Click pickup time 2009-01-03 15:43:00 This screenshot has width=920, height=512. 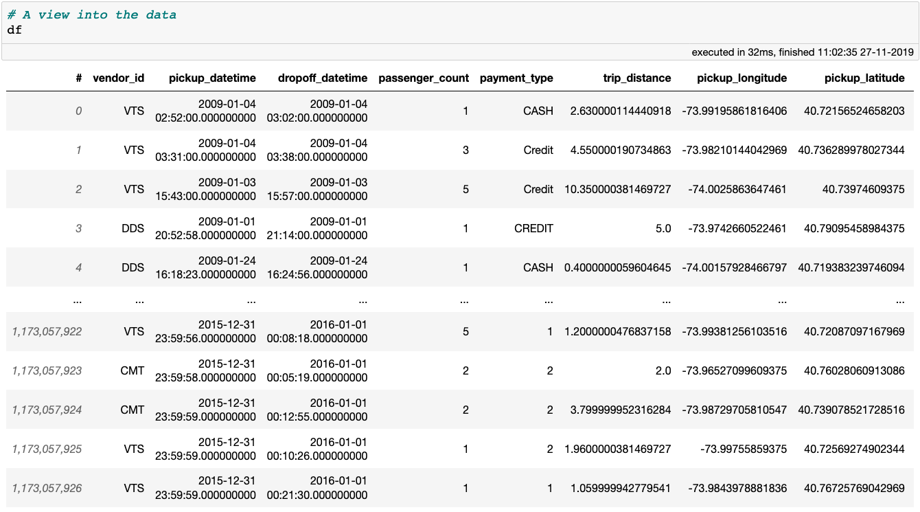pyautogui.click(x=206, y=189)
